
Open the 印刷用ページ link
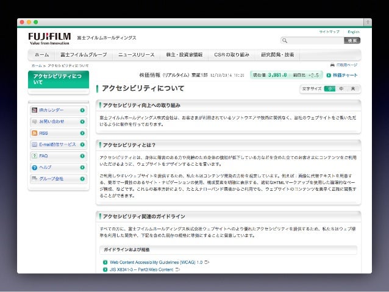346,65
